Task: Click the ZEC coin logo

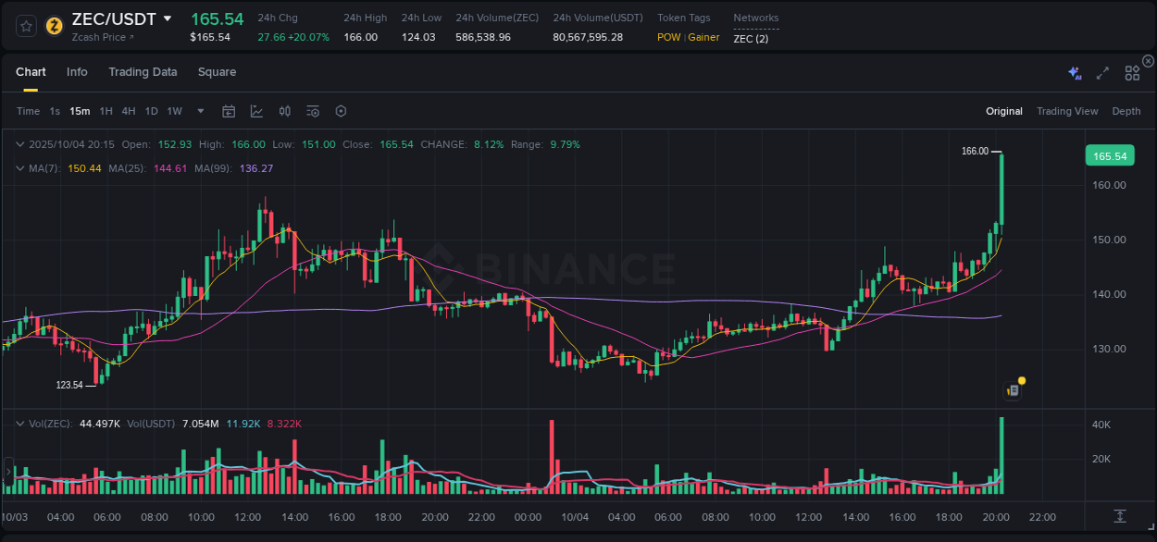Action: 54,26
